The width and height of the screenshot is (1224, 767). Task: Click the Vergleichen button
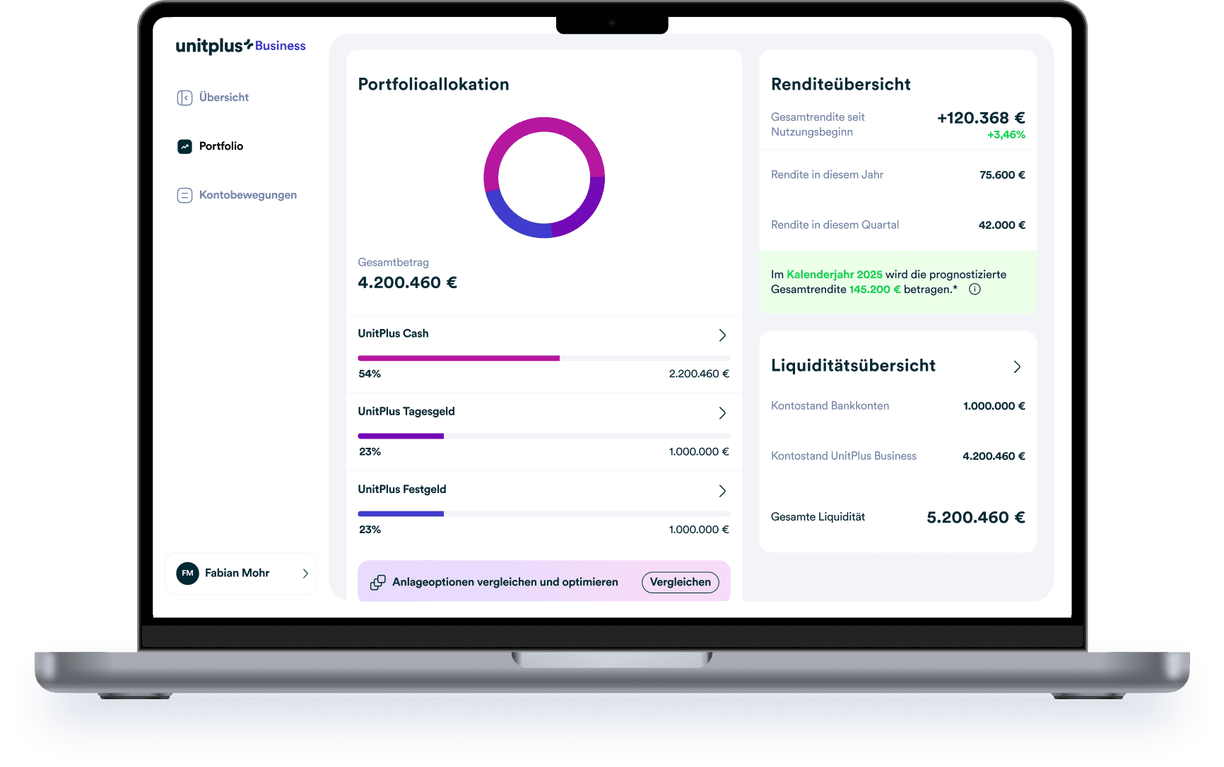[681, 582]
